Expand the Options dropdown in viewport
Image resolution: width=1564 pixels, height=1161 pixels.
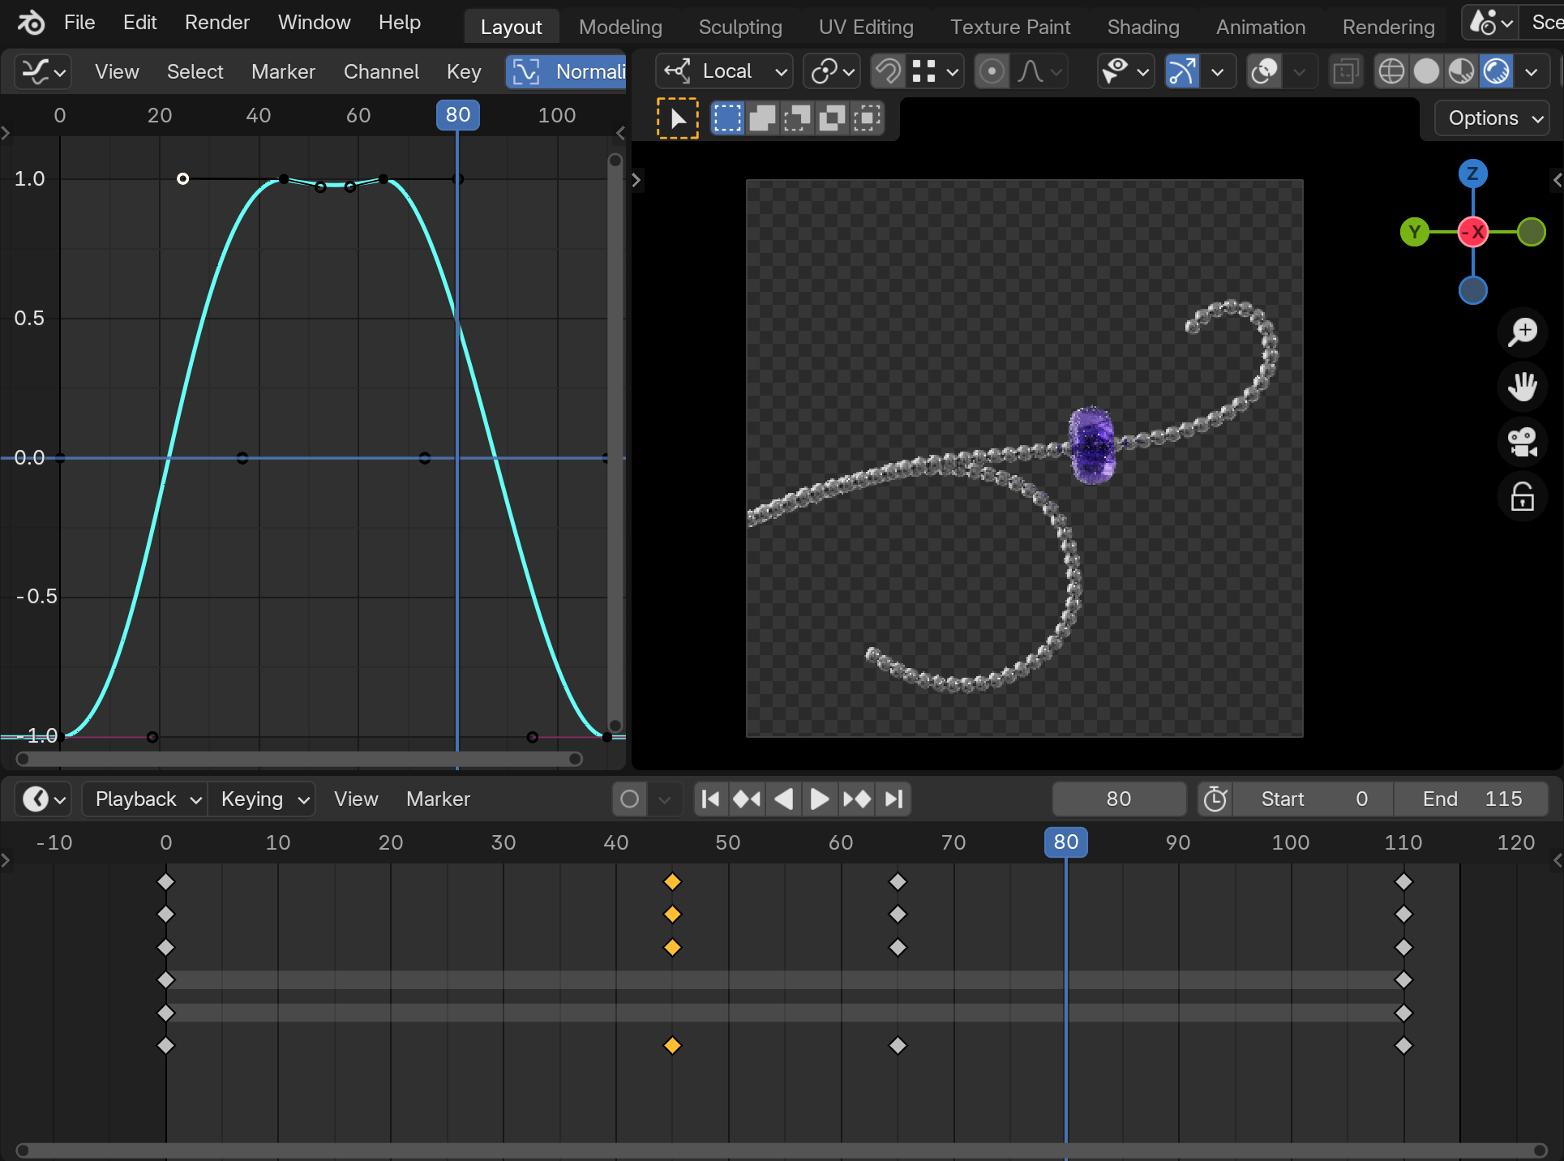[1493, 118]
